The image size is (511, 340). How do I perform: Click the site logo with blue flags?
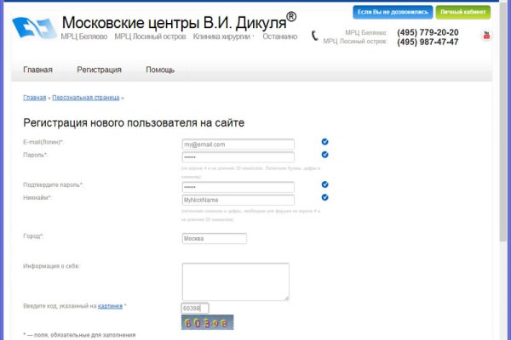[x=36, y=27]
